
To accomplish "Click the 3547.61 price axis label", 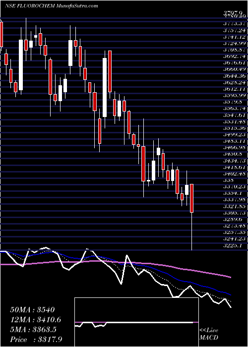I will tap(236, 116).
